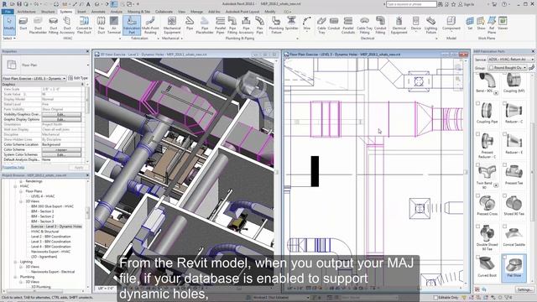Image resolution: width=537 pixels, height=302 pixels.
Task: Switch to the Annotate ribbon tab
Action: coord(98,12)
